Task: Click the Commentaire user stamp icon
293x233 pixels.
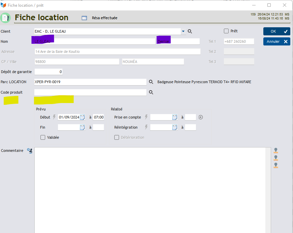Action: tap(30, 151)
